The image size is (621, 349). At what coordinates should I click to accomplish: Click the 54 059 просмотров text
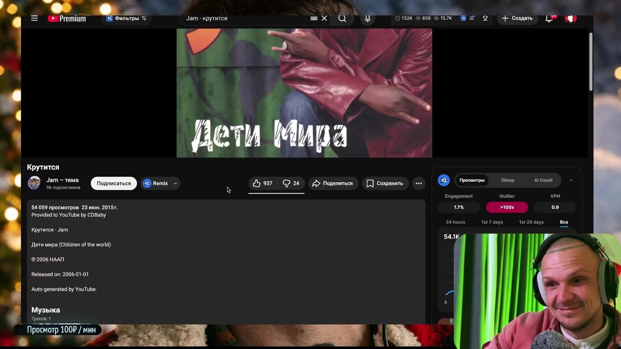point(55,207)
